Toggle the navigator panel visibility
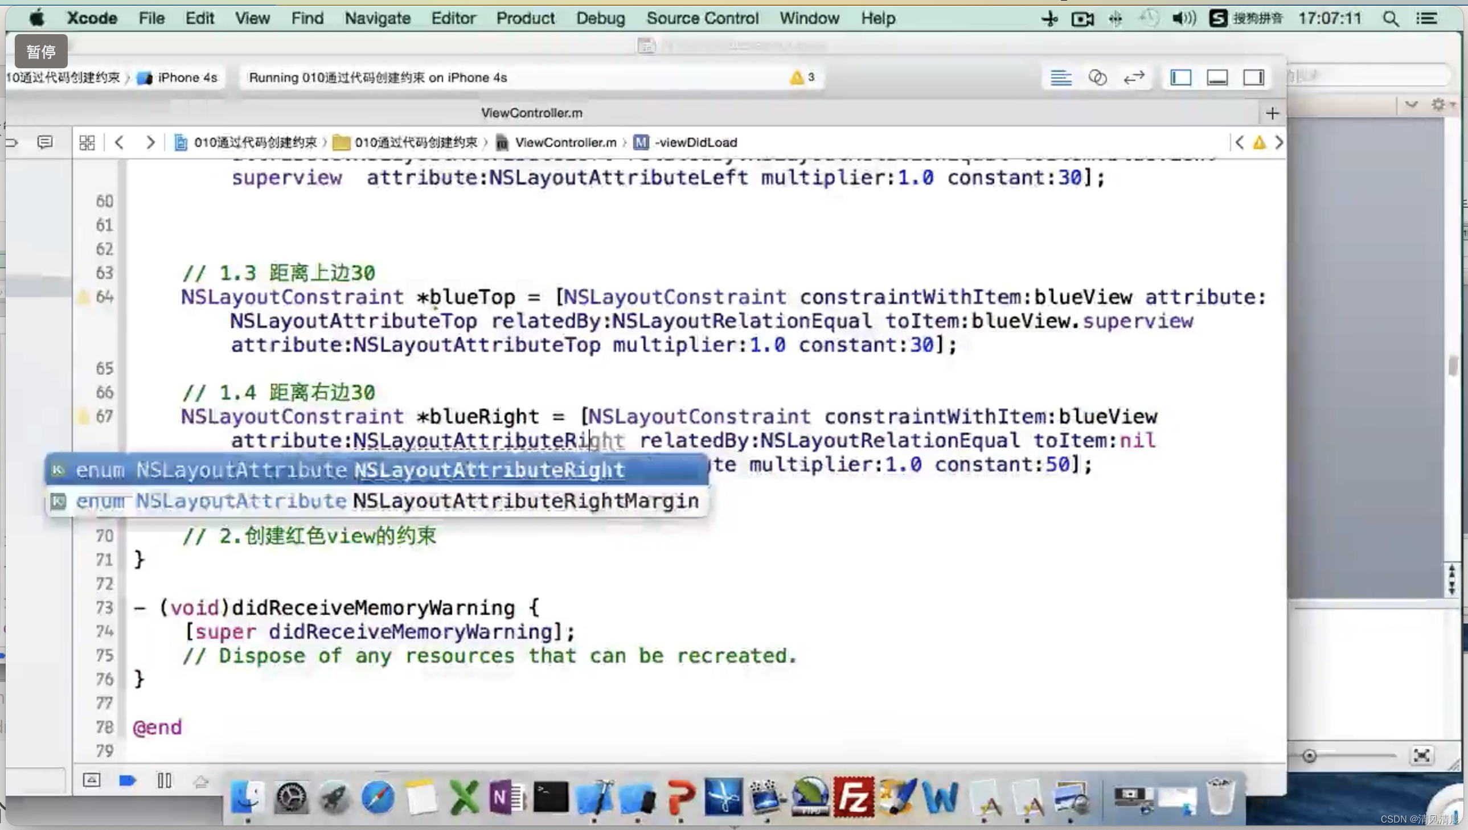The width and height of the screenshot is (1468, 830). click(x=1182, y=77)
